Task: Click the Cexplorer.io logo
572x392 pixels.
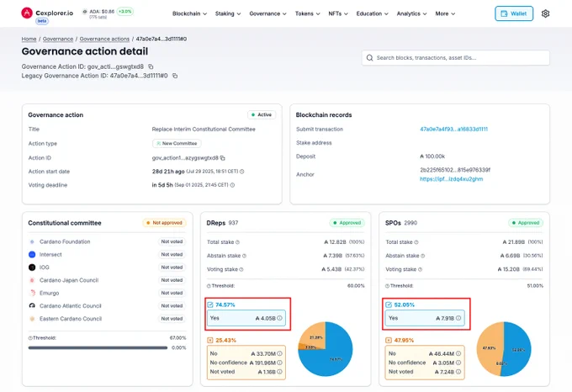Action: 47,13
